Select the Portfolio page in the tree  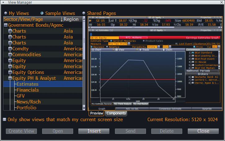coord(27,108)
